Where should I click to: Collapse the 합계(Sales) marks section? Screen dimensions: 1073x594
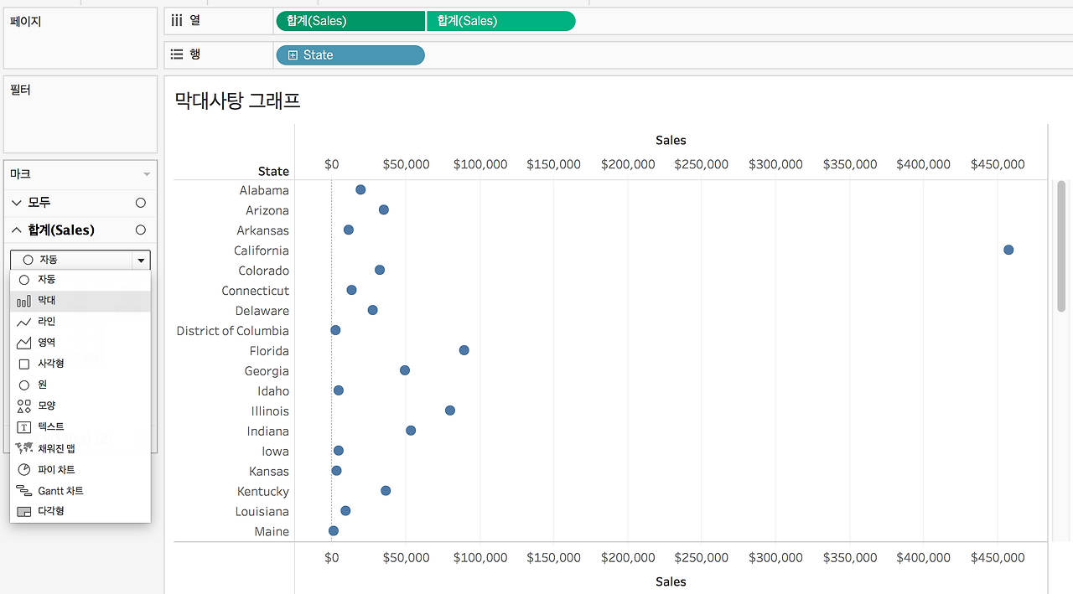pyautogui.click(x=17, y=230)
